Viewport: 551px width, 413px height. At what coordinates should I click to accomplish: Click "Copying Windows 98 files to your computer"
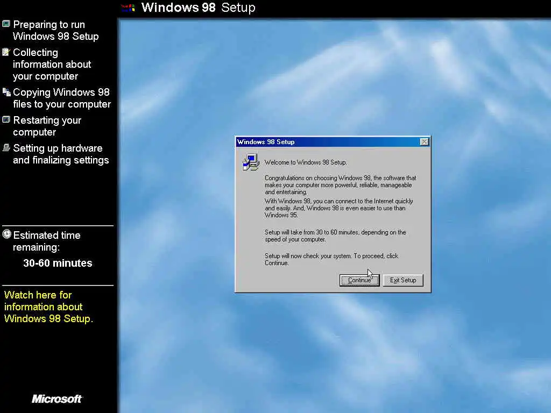pyautogui.click(x=62, y=98)
